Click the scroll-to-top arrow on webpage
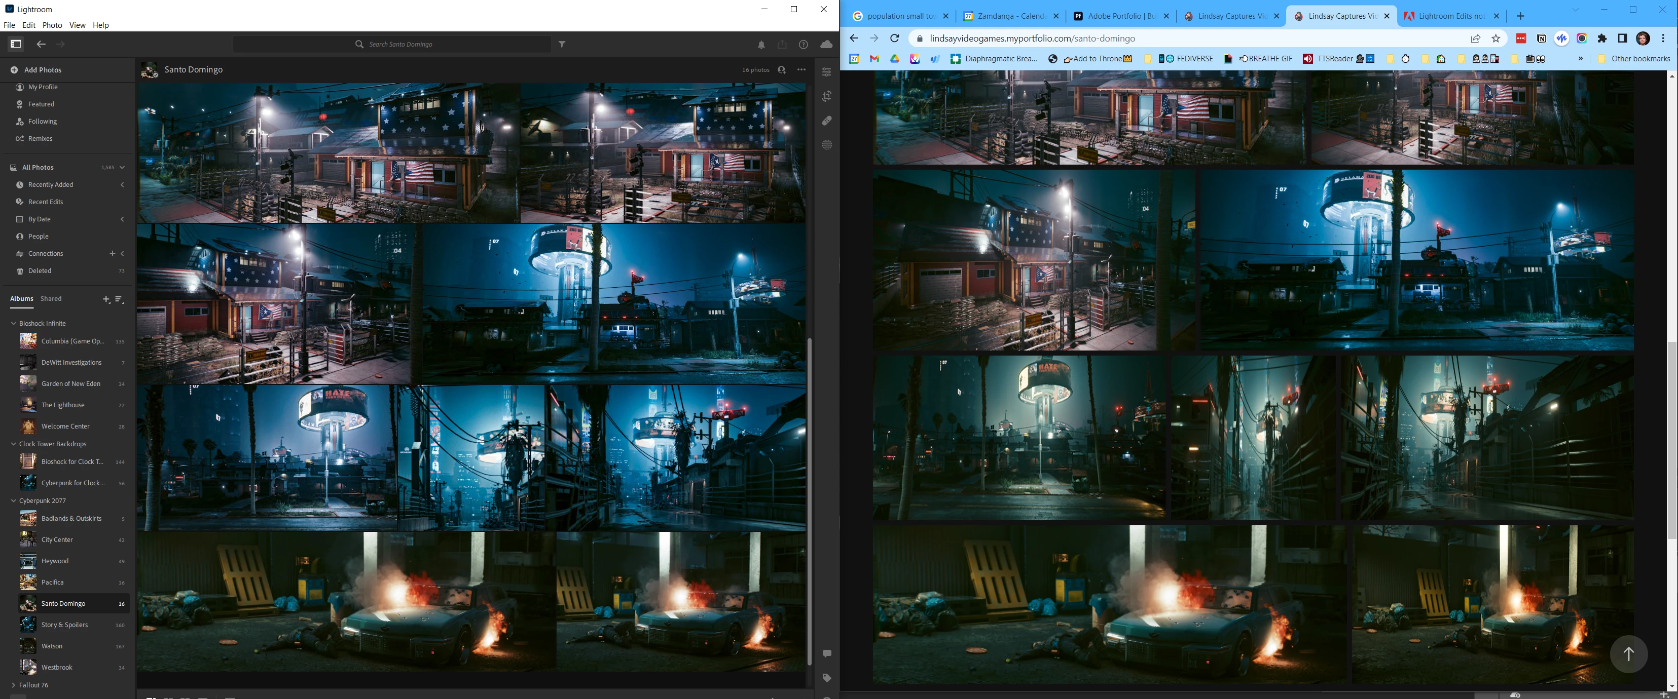The image size is (1678, 699). pos(1628,653)
